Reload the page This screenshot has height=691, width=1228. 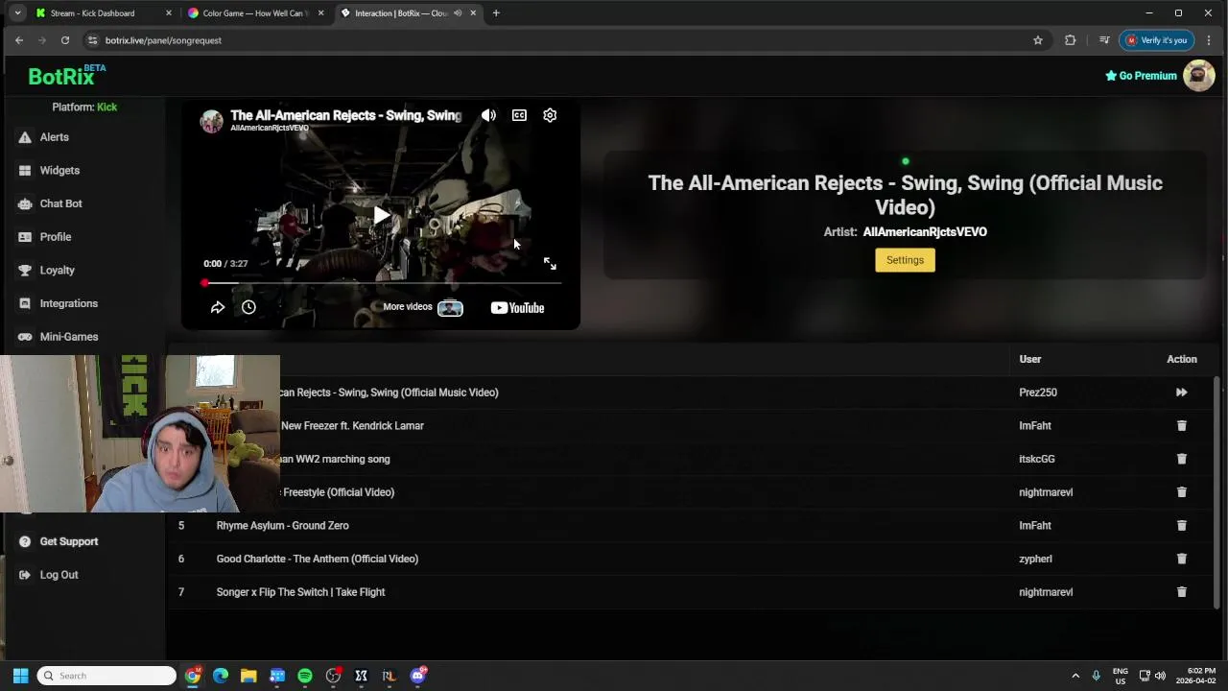tap(65, 40)
